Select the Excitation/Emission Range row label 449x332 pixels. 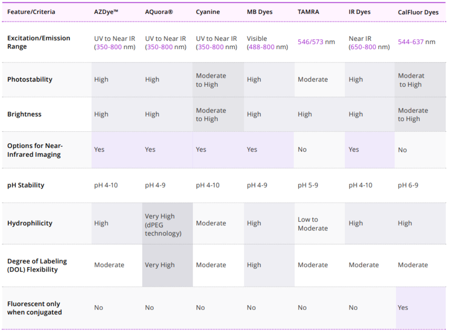click(x=39, y=42)
